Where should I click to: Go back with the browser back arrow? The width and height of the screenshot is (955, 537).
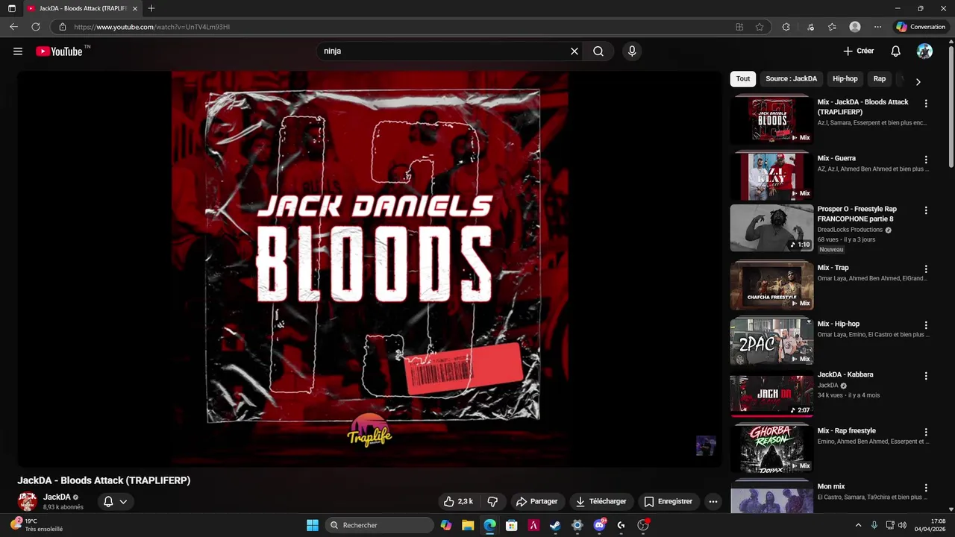13,27
